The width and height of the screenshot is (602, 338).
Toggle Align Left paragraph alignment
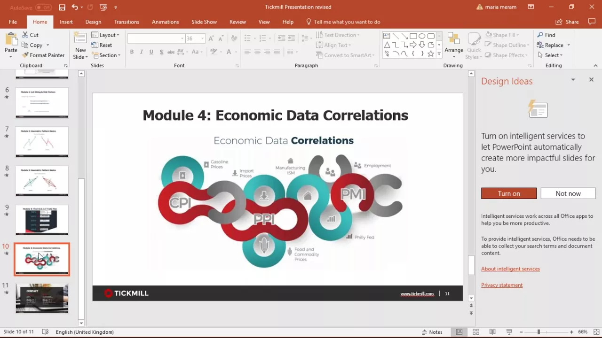click(247, 52)
